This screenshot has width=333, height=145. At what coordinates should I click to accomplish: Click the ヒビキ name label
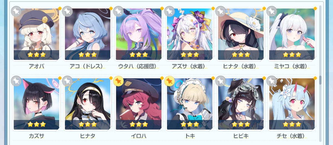coord(241,136)
